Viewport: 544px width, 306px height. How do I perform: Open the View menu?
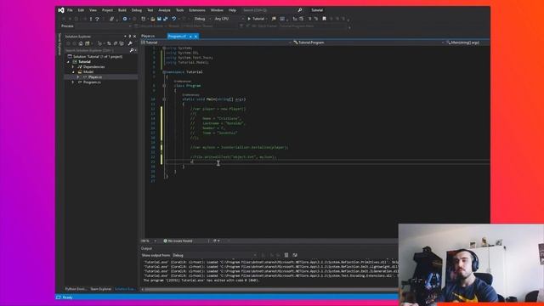[93, 10]
